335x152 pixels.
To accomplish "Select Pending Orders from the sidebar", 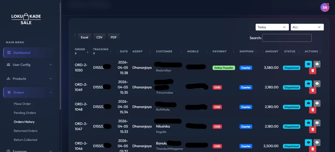I will (25, 113).
